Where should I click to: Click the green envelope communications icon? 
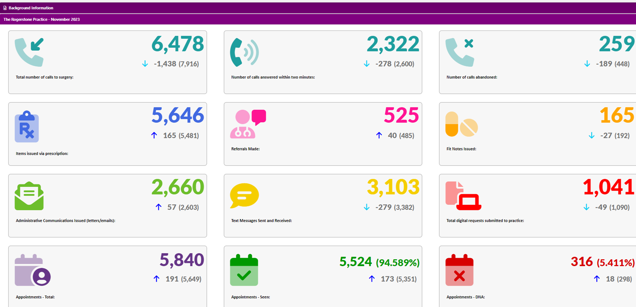tap(29, 196)
